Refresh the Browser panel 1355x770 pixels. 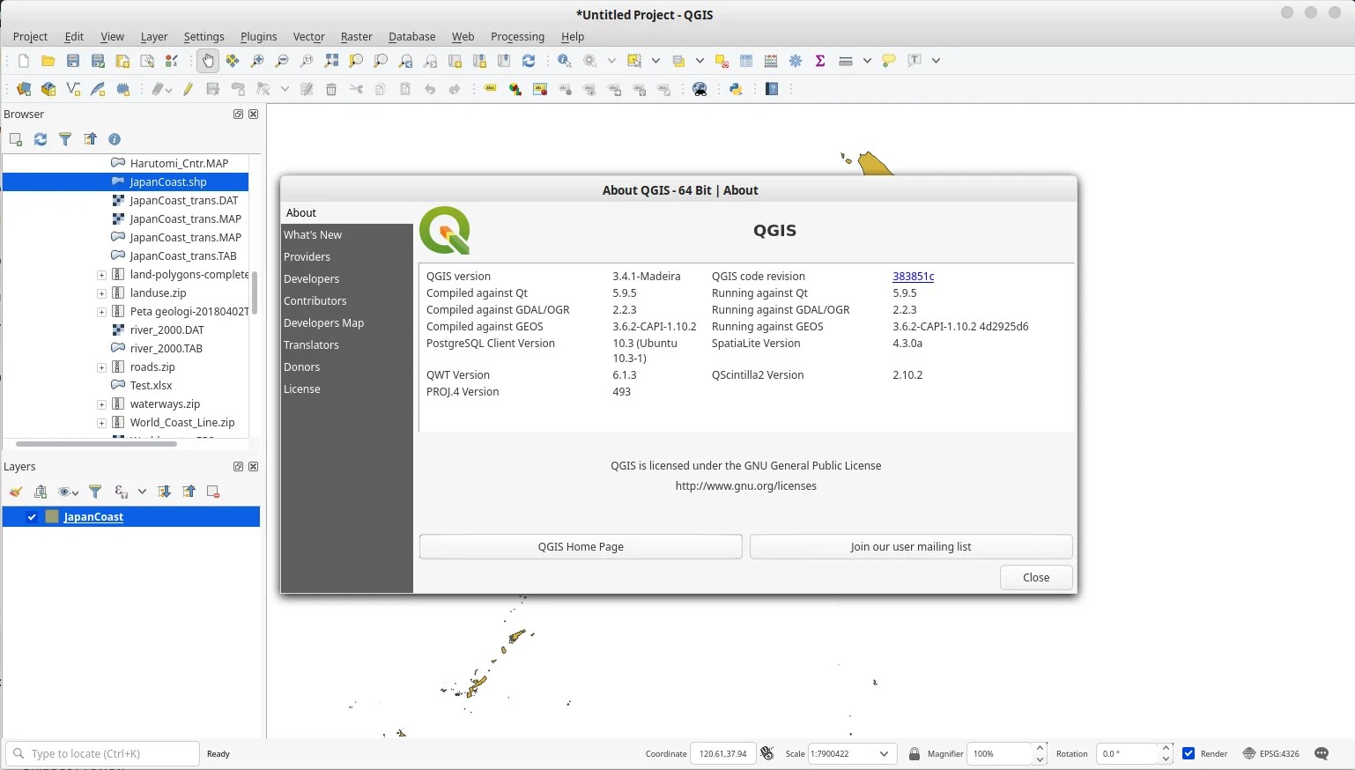click(41, 139)
